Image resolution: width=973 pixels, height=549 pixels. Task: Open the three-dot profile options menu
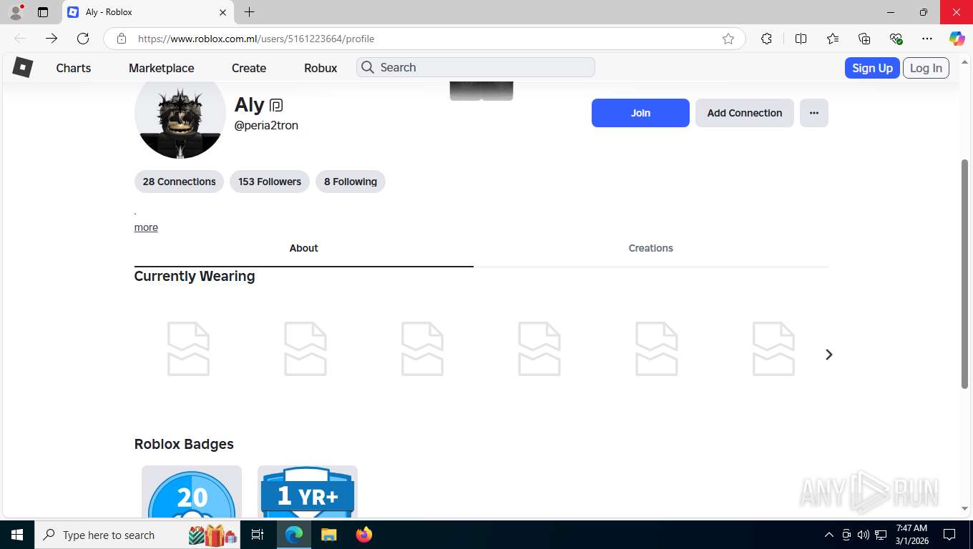tap(814, 113)
